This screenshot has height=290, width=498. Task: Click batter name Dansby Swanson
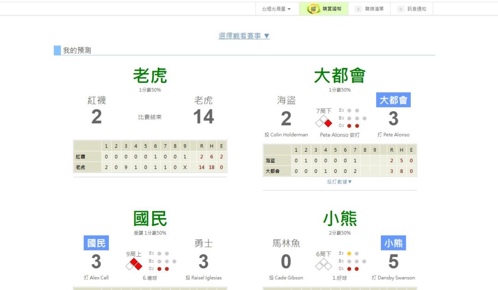tap(396, 278)
